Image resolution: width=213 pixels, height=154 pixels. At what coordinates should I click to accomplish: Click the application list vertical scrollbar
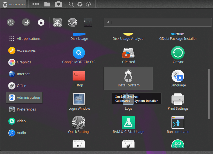point(208,94)
